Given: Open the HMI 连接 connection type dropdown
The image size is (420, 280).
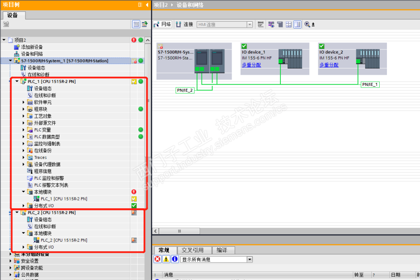Looking at the screenshot, I should tap(249, 24).
